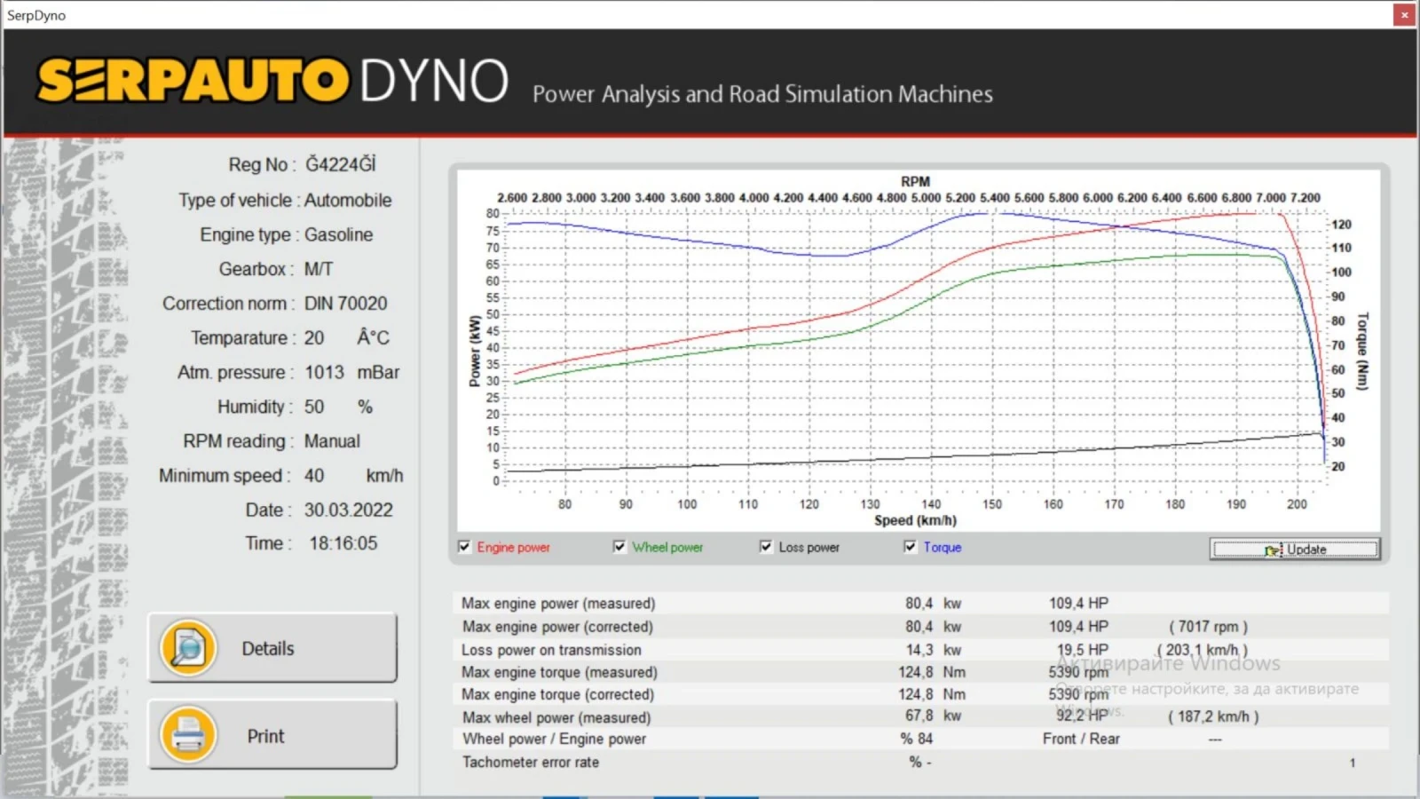Click the 187,2 km/h value

pyautogui.click(x=1213, y=716)
